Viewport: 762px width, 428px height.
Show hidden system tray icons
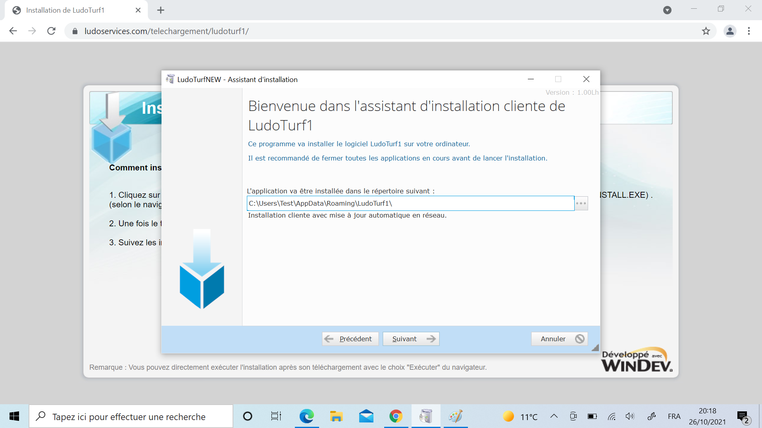[554, 416]
